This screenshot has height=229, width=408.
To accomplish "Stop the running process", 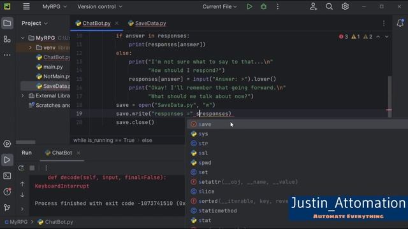I will point(32,168).
